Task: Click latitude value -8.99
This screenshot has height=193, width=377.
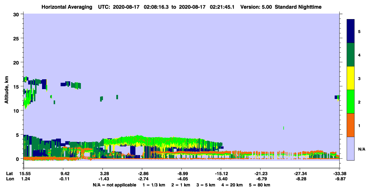Action: point(183,174)
